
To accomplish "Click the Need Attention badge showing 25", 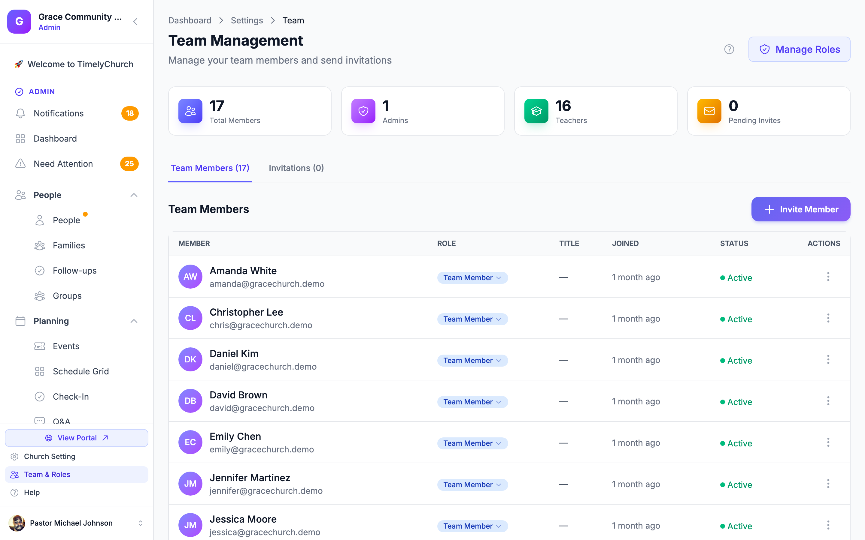I will (129, 163).
